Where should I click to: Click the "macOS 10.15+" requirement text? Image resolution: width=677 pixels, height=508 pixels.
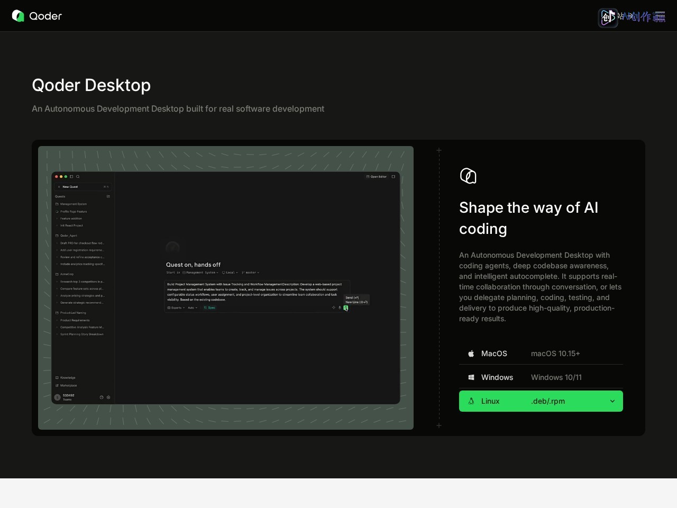(555, 353)
